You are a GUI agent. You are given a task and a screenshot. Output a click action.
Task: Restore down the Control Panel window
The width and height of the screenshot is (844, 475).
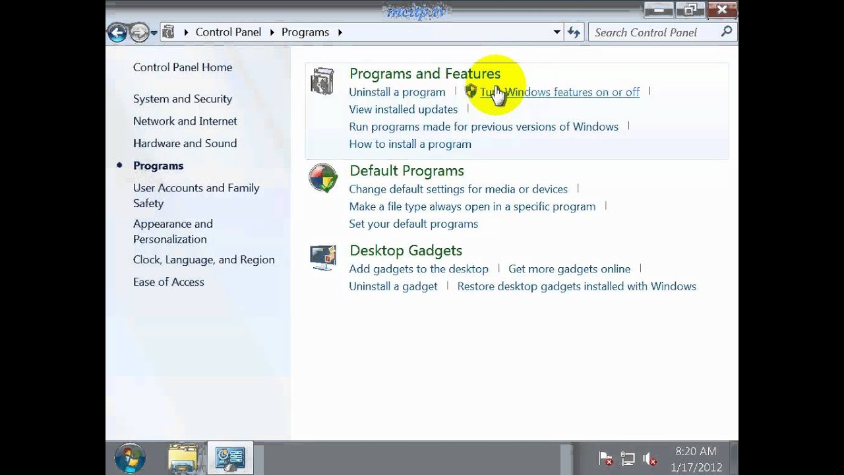point(690,9)
